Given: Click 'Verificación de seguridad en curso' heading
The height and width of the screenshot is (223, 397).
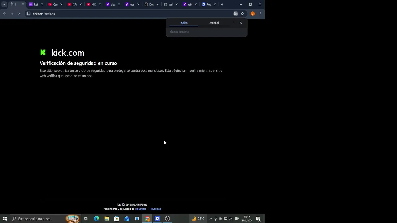Looking at the screenshot, I should pyautogui.click(x=78, y=63).
